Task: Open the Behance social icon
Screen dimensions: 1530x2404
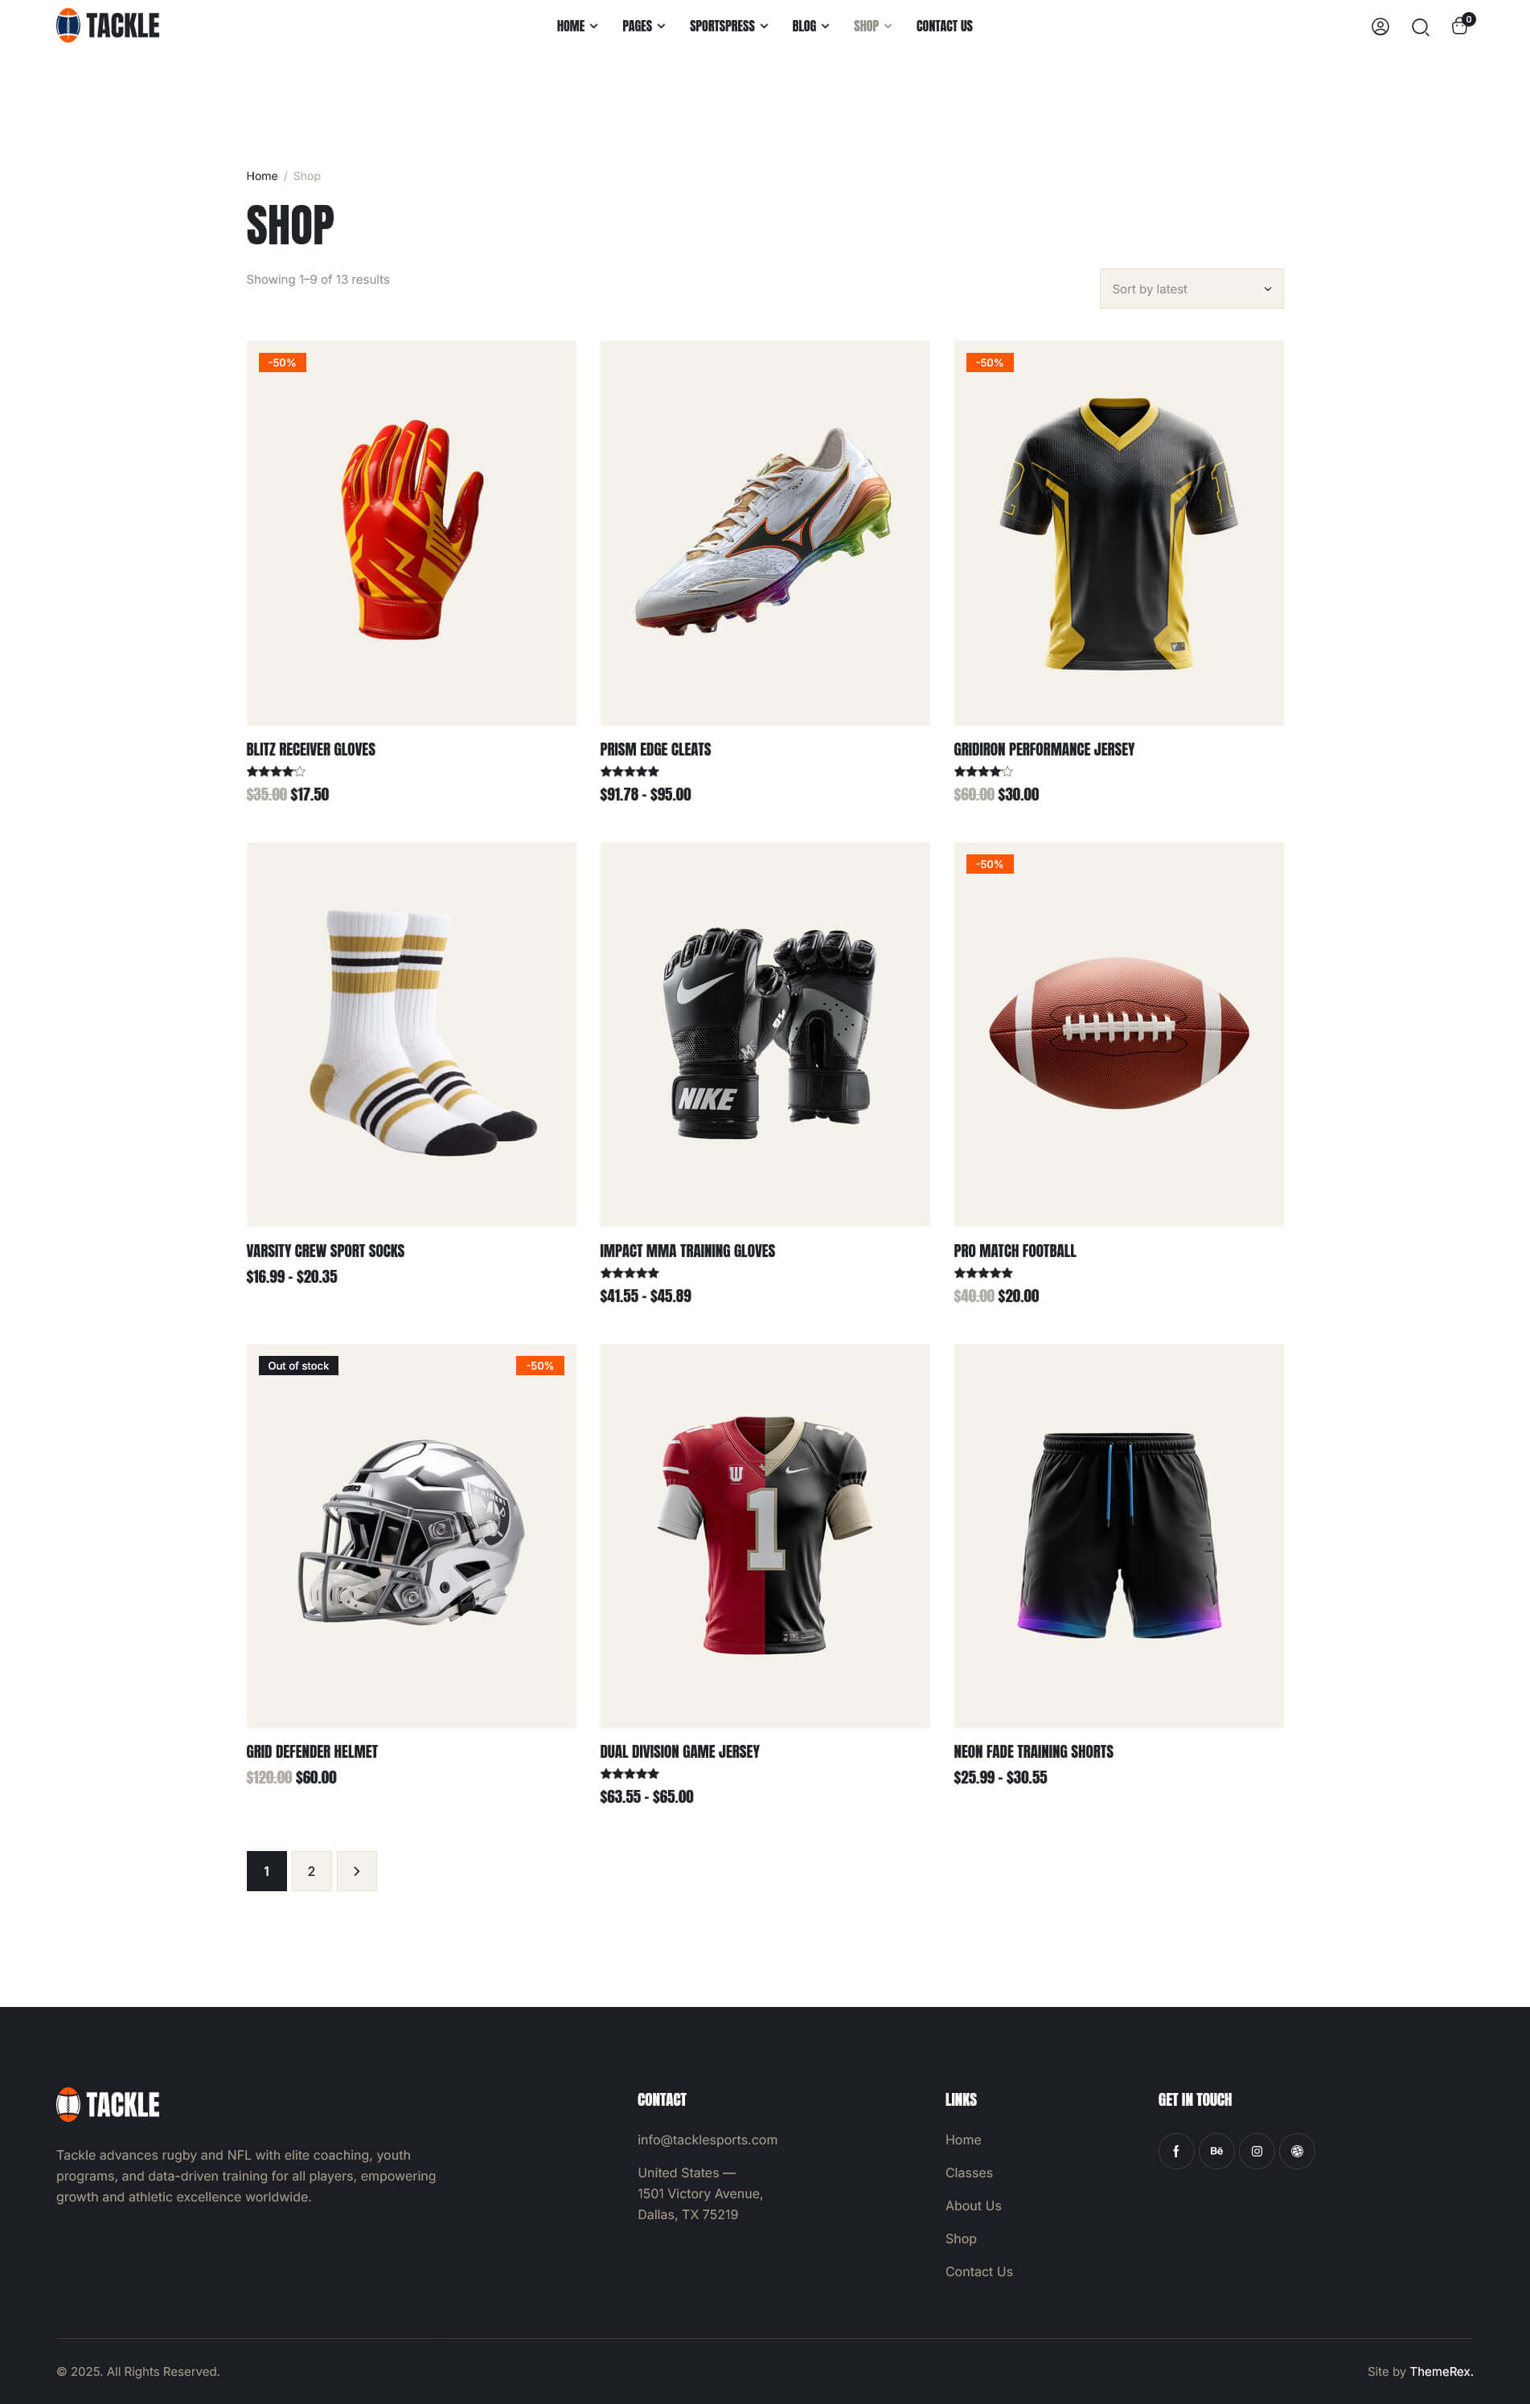Action: 1216,2151
